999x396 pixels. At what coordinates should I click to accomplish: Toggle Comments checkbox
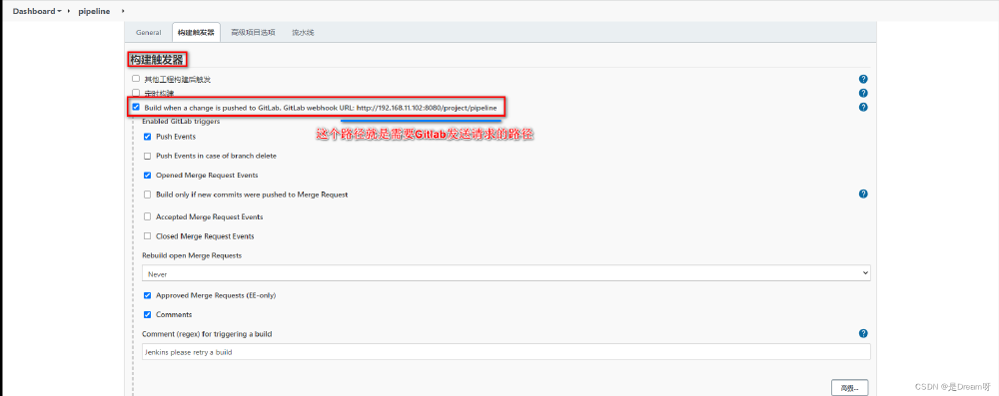point(147,314)
